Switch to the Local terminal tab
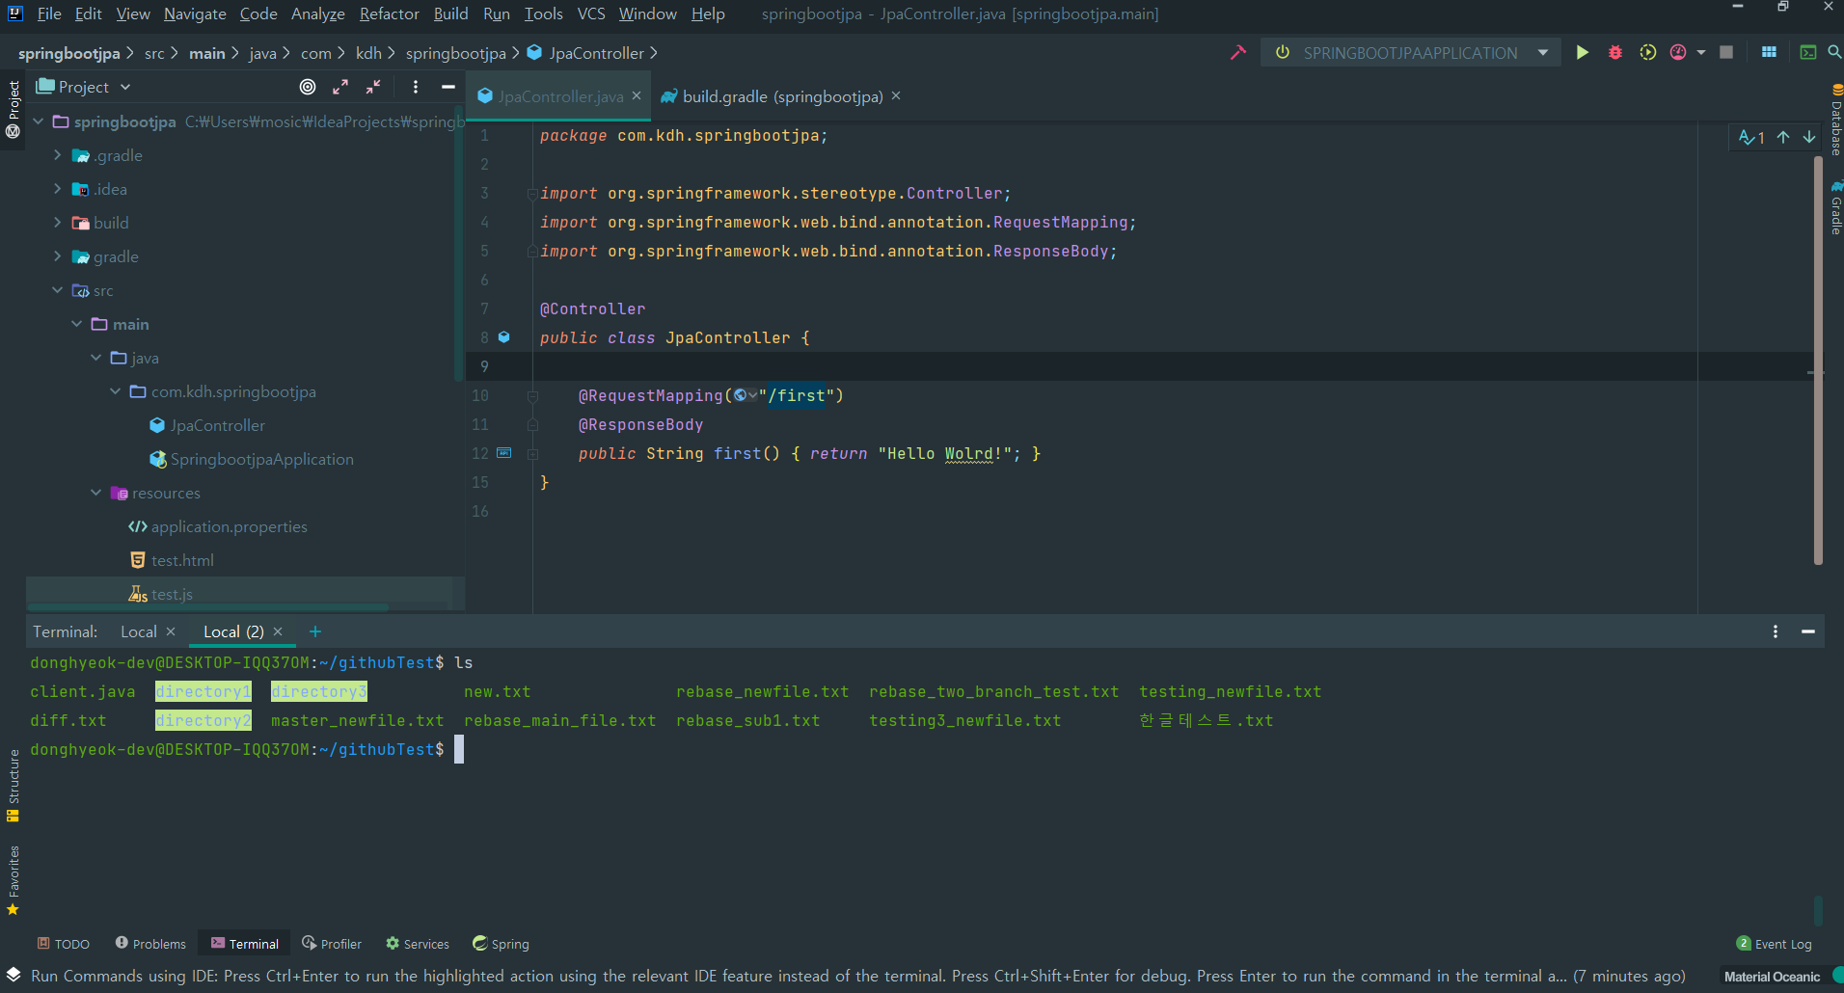Image resolution: width=1844 pixels, height=993 pixels. [139, 631]
